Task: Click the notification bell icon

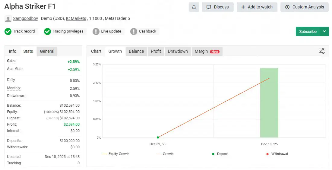Action: tap(194, 7)
